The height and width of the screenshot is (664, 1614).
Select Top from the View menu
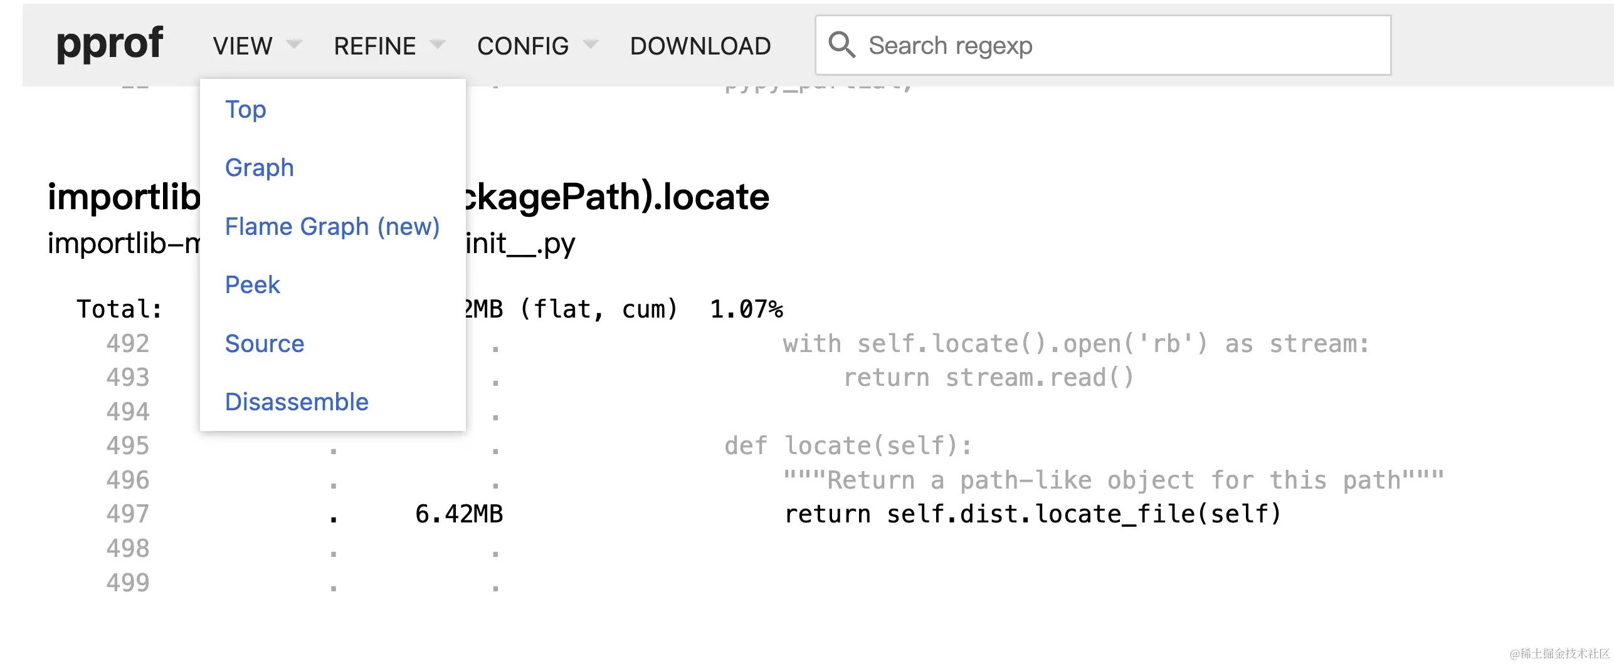(x=246, y=110)
